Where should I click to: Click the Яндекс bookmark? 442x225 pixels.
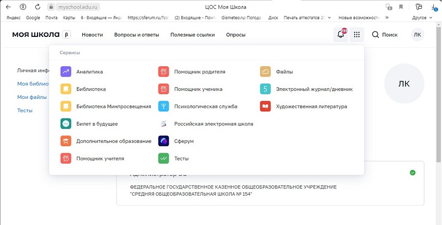point(13,18)
